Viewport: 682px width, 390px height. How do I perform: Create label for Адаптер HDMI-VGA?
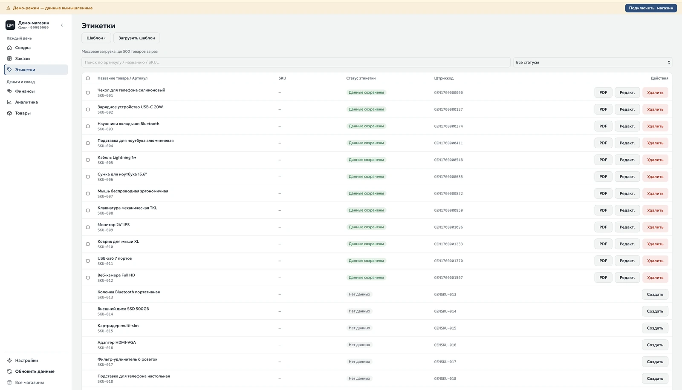(x=655, y=345)
